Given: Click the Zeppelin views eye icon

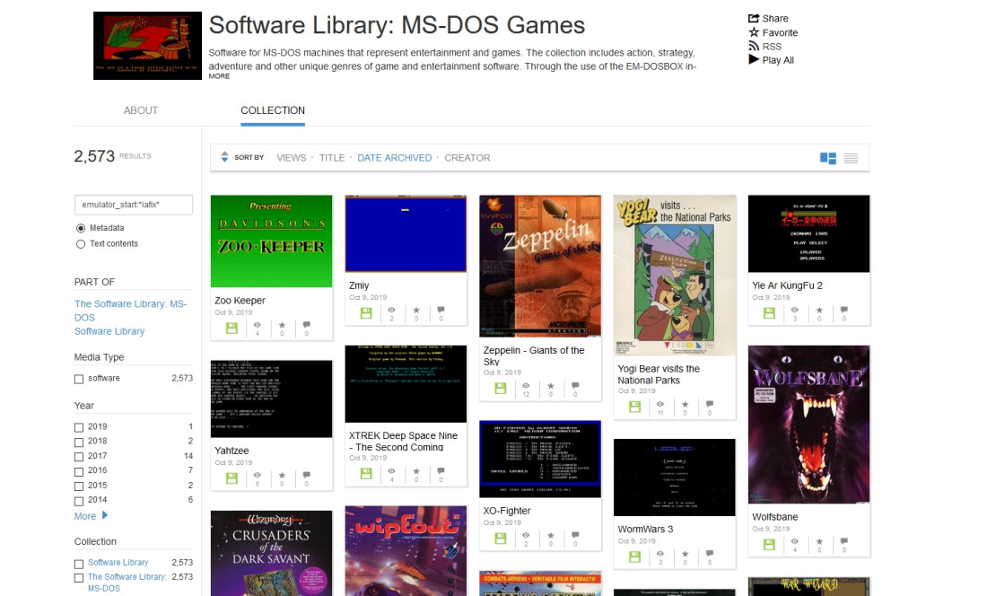Looking at the screenshot, I should (x=526, y=385).
